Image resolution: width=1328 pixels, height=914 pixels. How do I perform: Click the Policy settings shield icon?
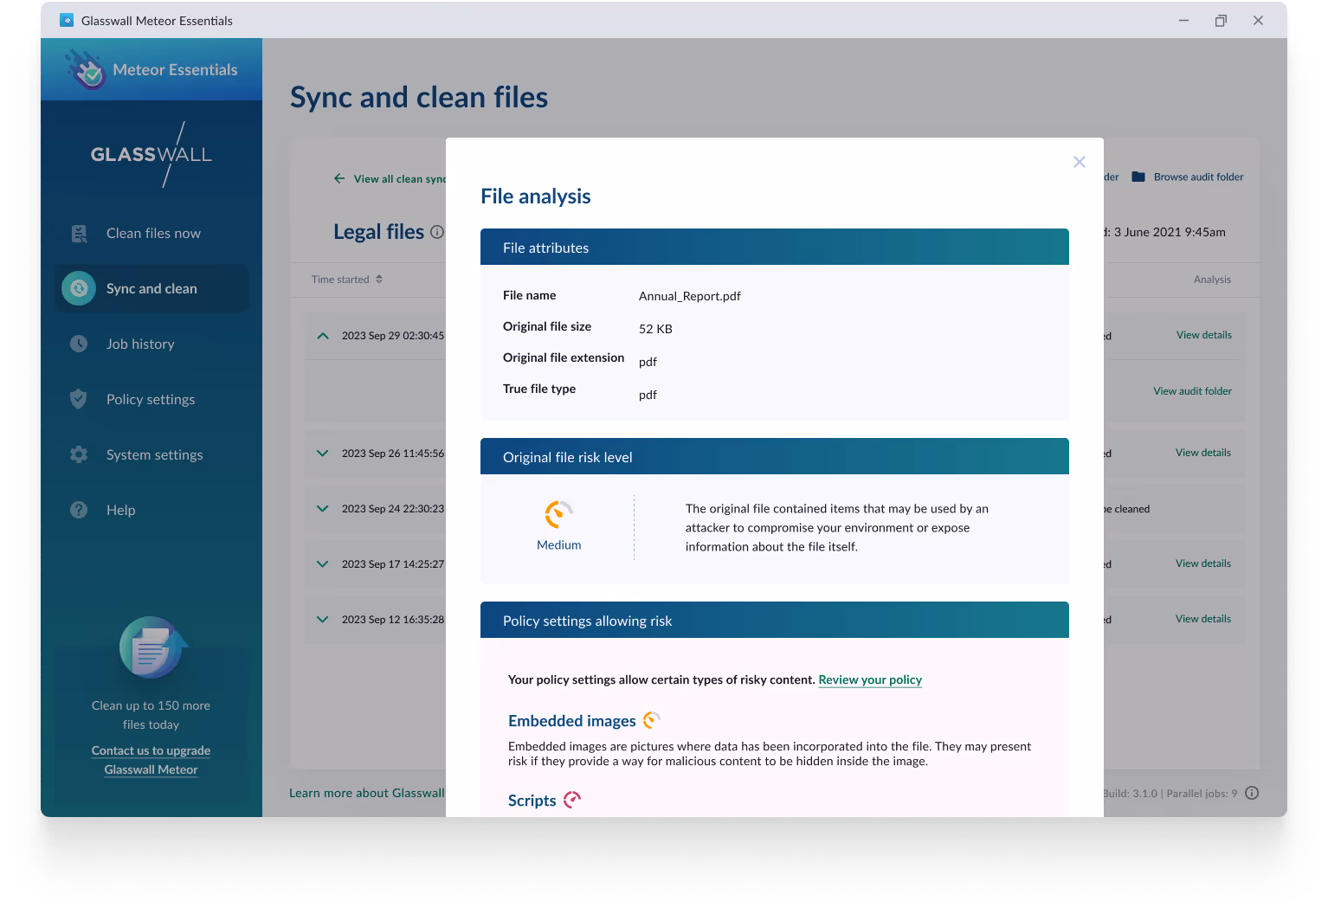point(79,399)
